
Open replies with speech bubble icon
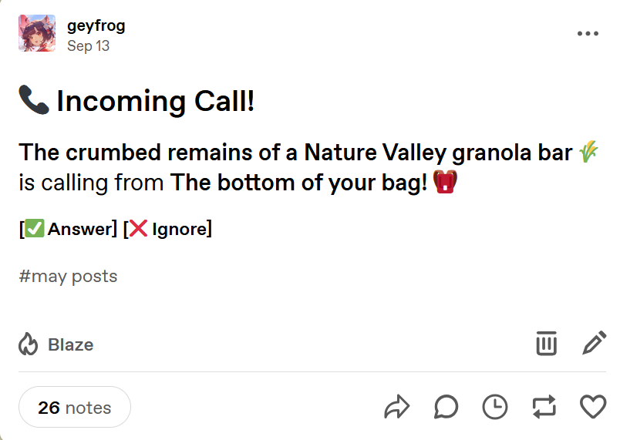click(x=446, y=407)
